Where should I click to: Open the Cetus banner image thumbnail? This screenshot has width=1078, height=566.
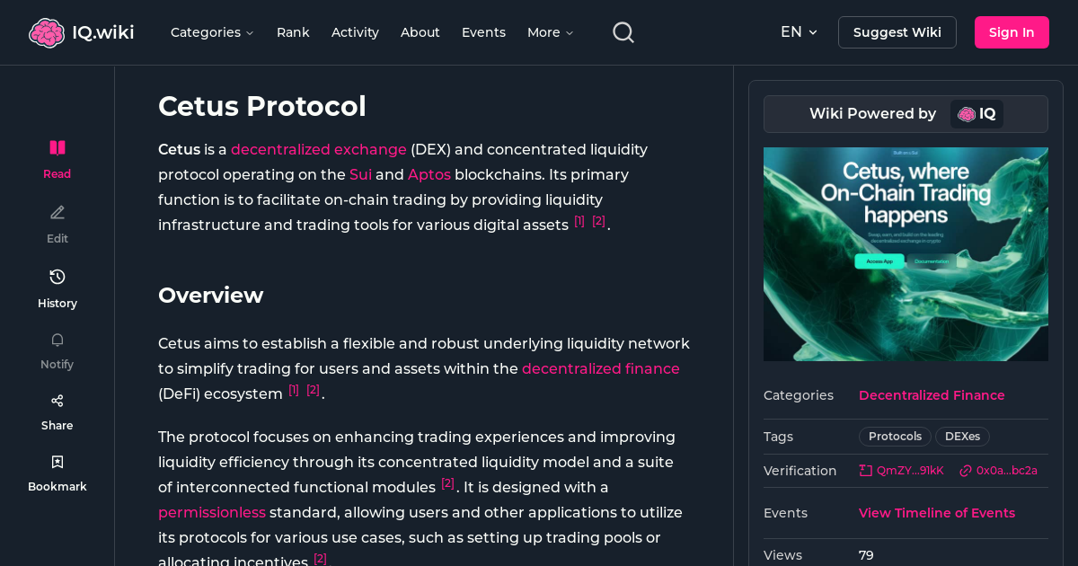point(906,254)
